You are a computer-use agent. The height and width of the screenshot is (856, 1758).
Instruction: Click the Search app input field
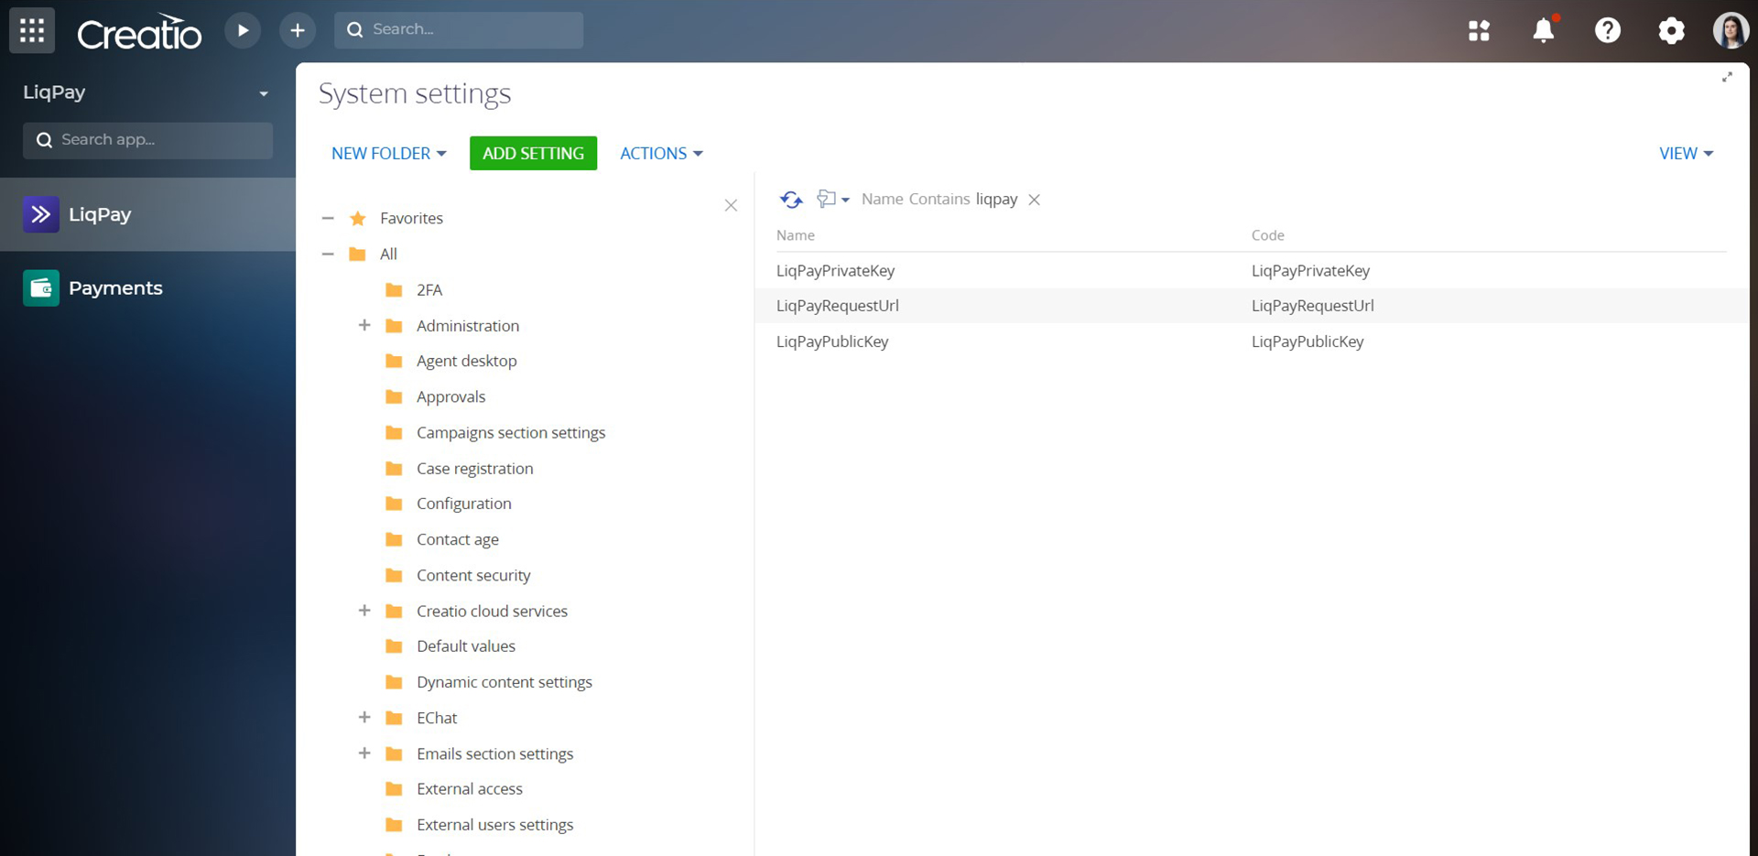click(x=147, y=140)
